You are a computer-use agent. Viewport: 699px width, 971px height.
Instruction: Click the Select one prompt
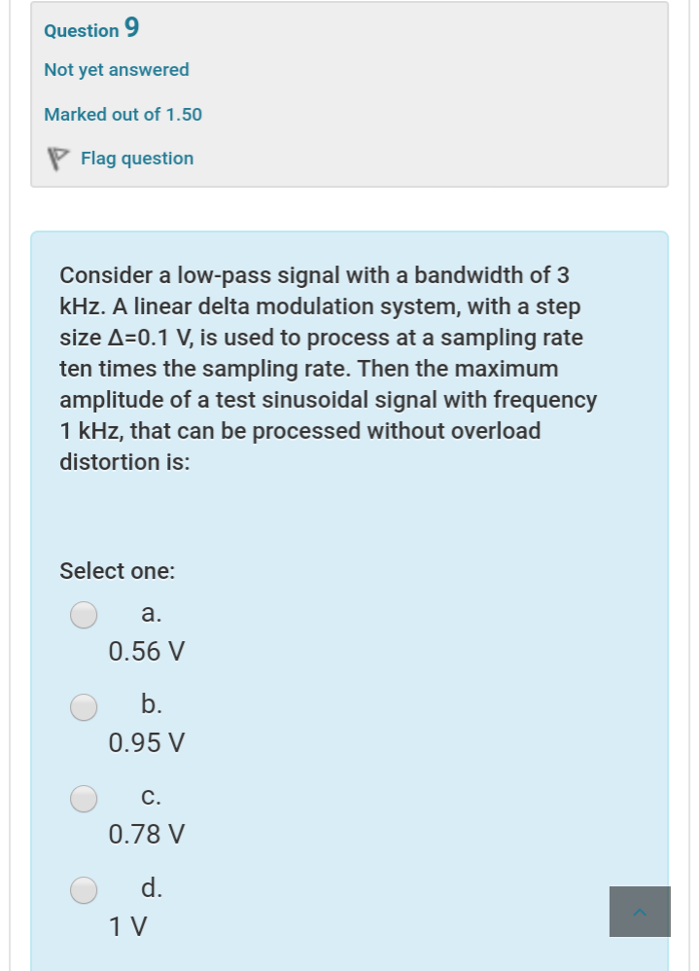(x=117, y=571)
